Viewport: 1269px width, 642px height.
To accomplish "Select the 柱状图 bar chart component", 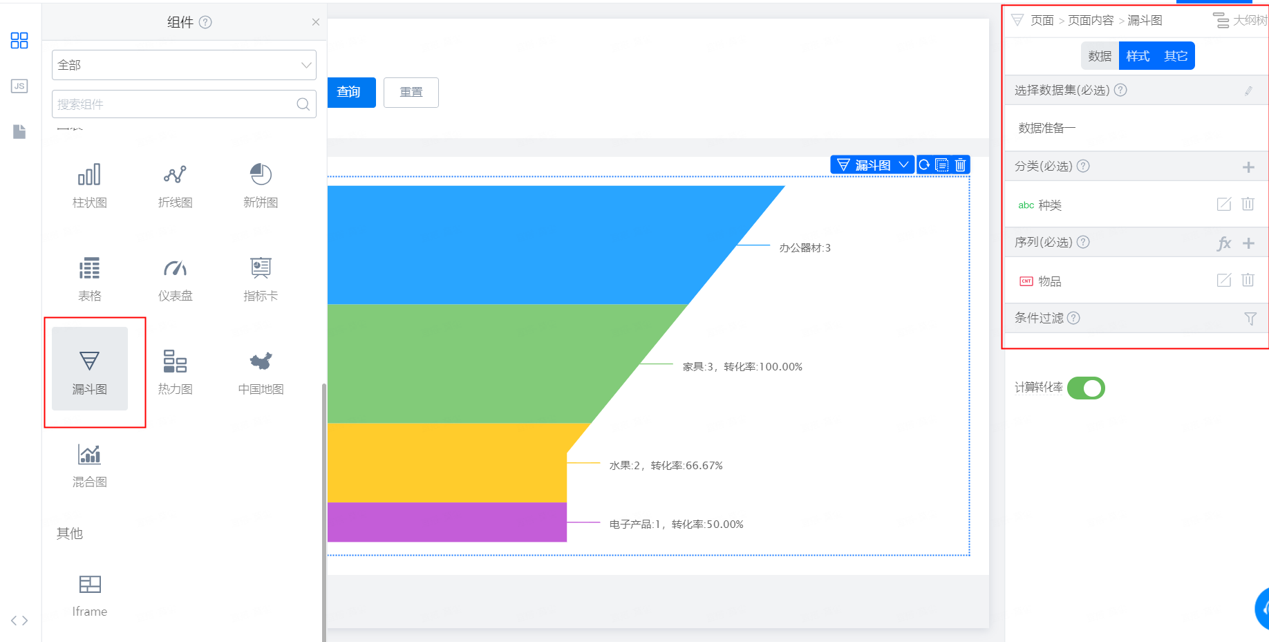I will click(90, 185).
